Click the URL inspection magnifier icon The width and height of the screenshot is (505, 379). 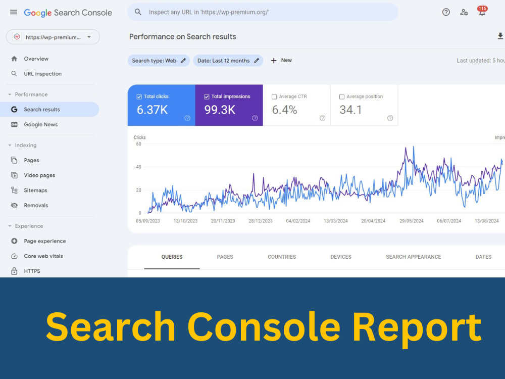[14, 73]
